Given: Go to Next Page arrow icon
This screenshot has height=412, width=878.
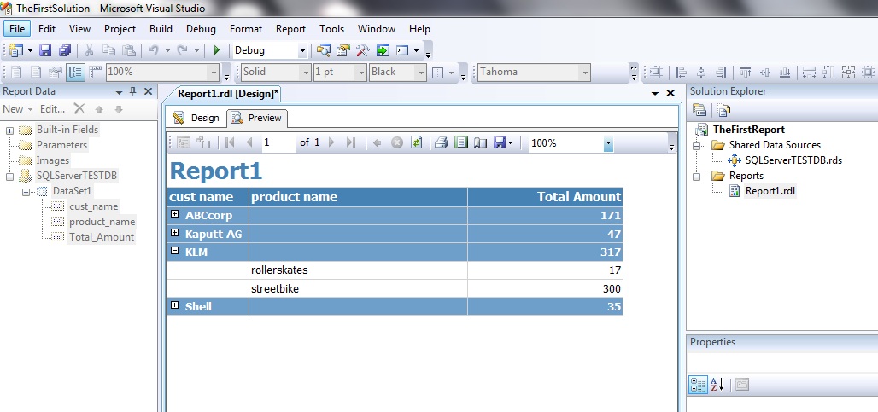Looking at the screenshot, I should coord(331,143).
